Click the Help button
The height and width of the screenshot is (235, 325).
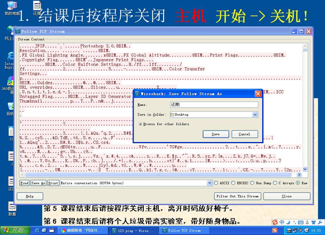[30, 196]
